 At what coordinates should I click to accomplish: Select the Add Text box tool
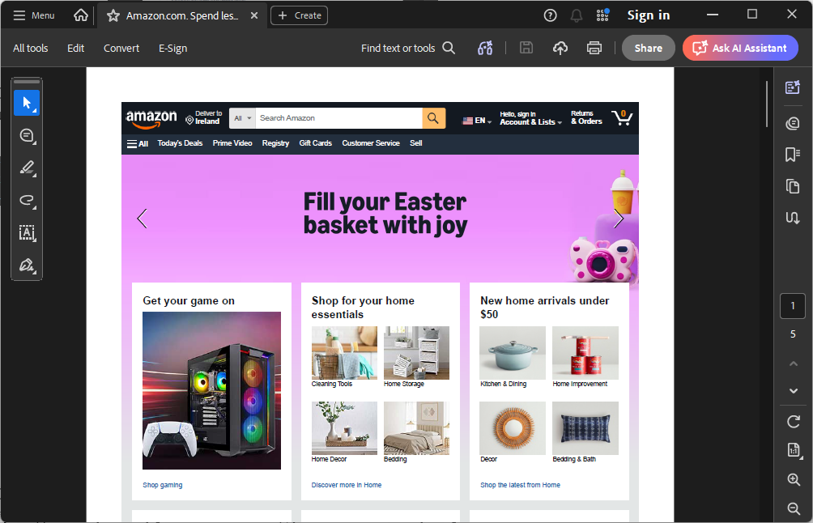[27, 233]
